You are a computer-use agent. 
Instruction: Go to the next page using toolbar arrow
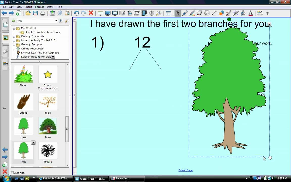(x=11, y=13)
